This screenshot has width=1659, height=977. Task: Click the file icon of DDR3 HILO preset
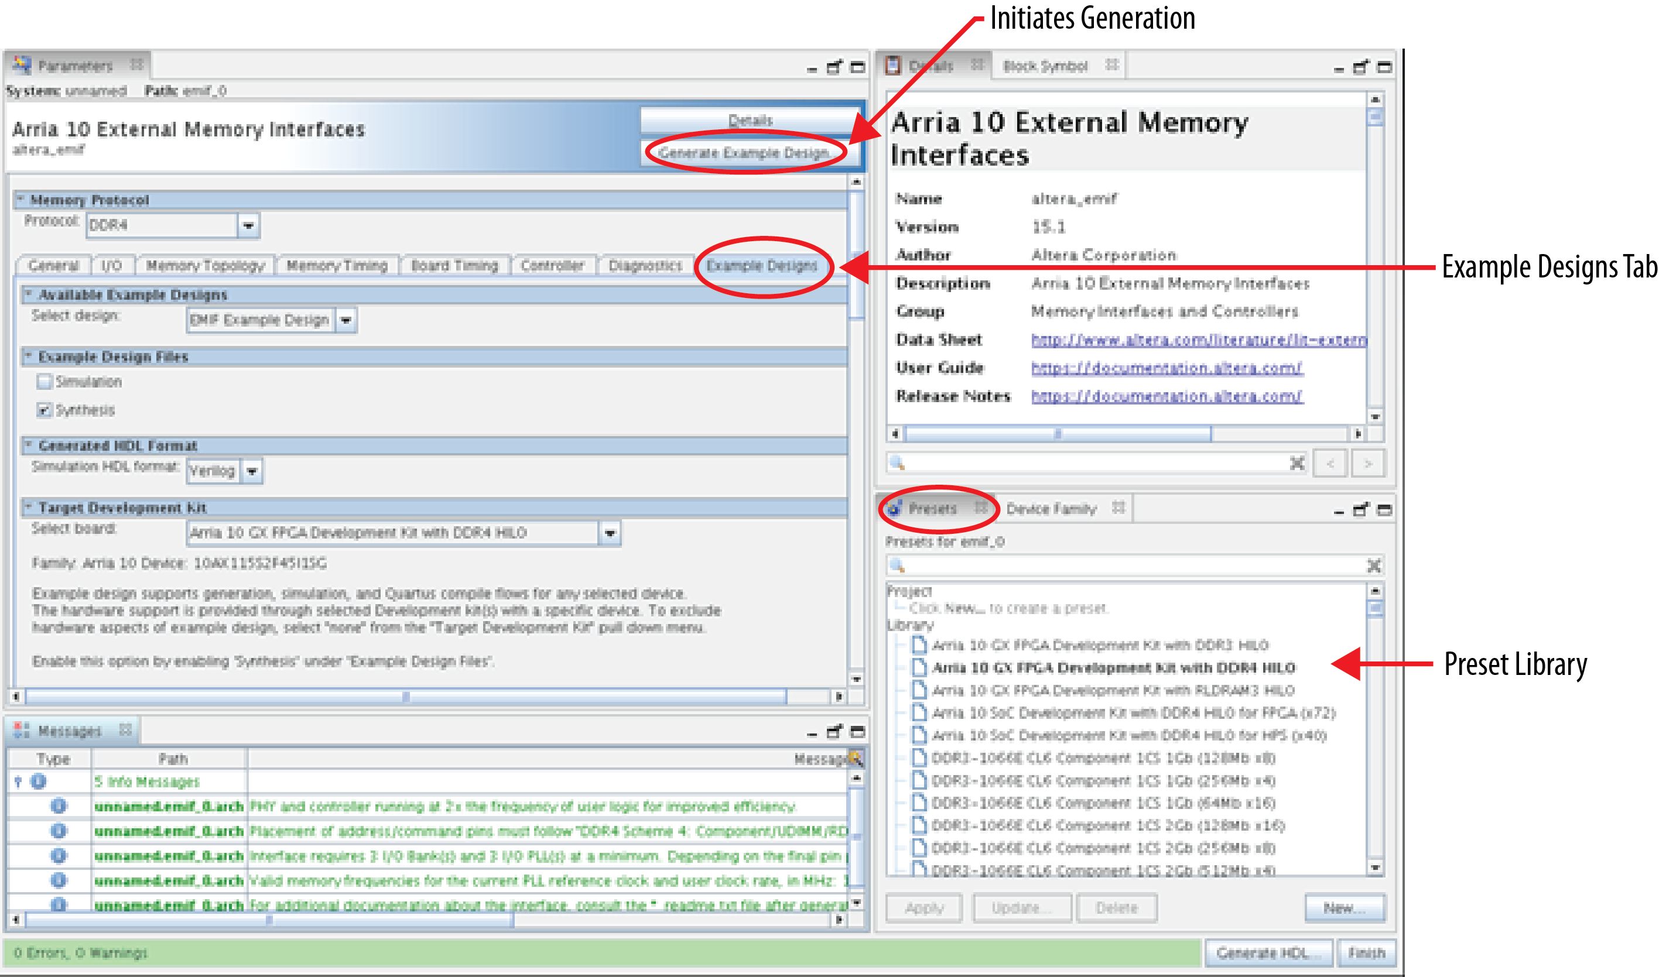pos(918,645)
